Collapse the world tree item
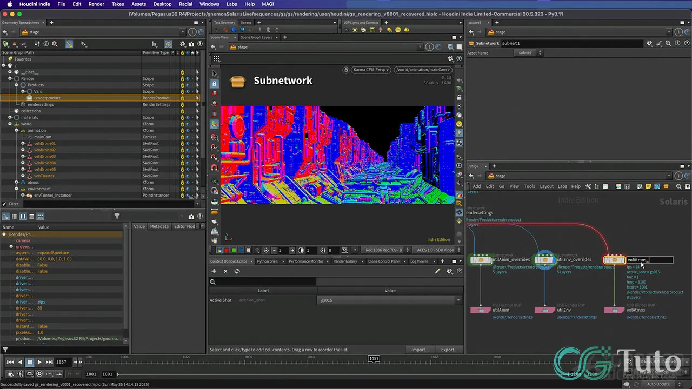 [10, 124]
